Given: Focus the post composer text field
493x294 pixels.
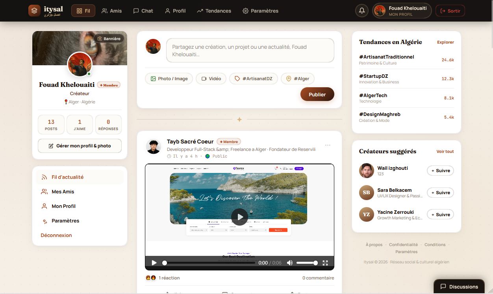Looking at the screenshot, I should [x=250, y=50].
